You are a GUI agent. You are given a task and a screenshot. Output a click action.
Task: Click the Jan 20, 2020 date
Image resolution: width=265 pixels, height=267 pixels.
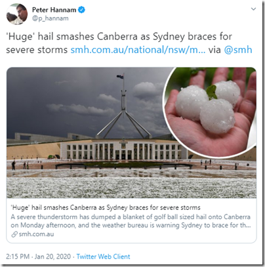coord(52,257)
